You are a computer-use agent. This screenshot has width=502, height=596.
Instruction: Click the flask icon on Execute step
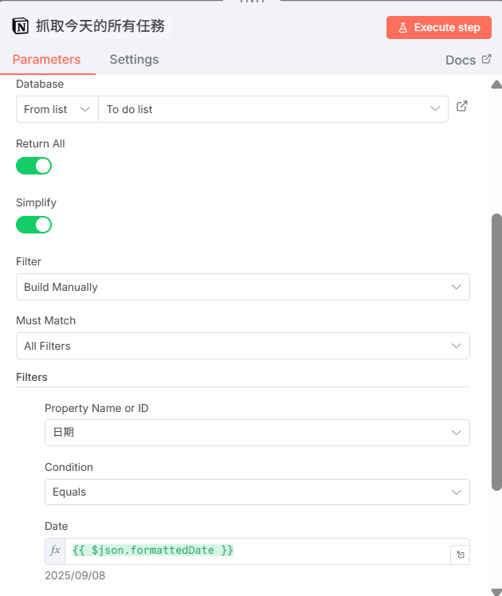[x=402, y=27]
